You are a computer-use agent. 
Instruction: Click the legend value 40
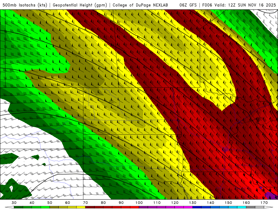pos(32,203)
